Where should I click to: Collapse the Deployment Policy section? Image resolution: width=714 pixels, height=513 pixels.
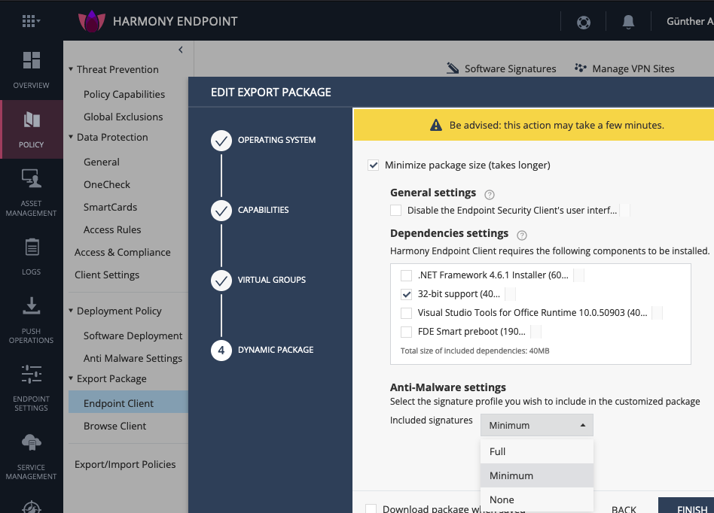[x=70, y=311]
